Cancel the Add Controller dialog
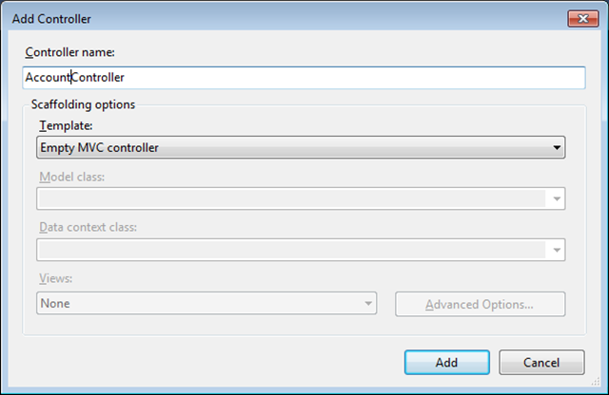 tap(541, 363)
